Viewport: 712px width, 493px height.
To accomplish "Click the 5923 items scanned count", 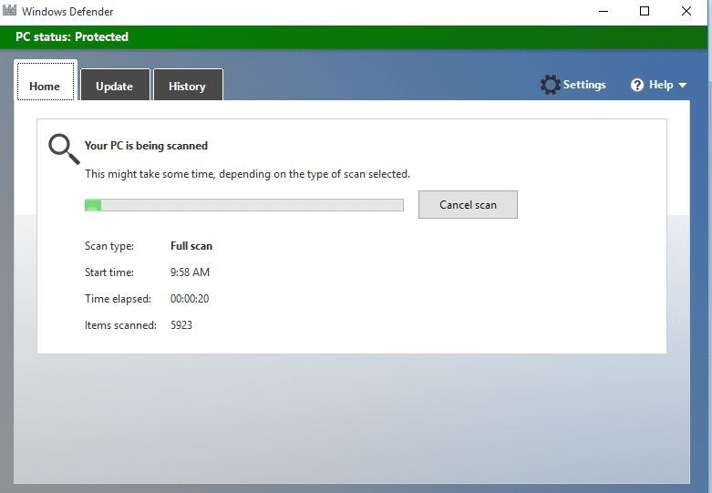I will pos(181,325).
